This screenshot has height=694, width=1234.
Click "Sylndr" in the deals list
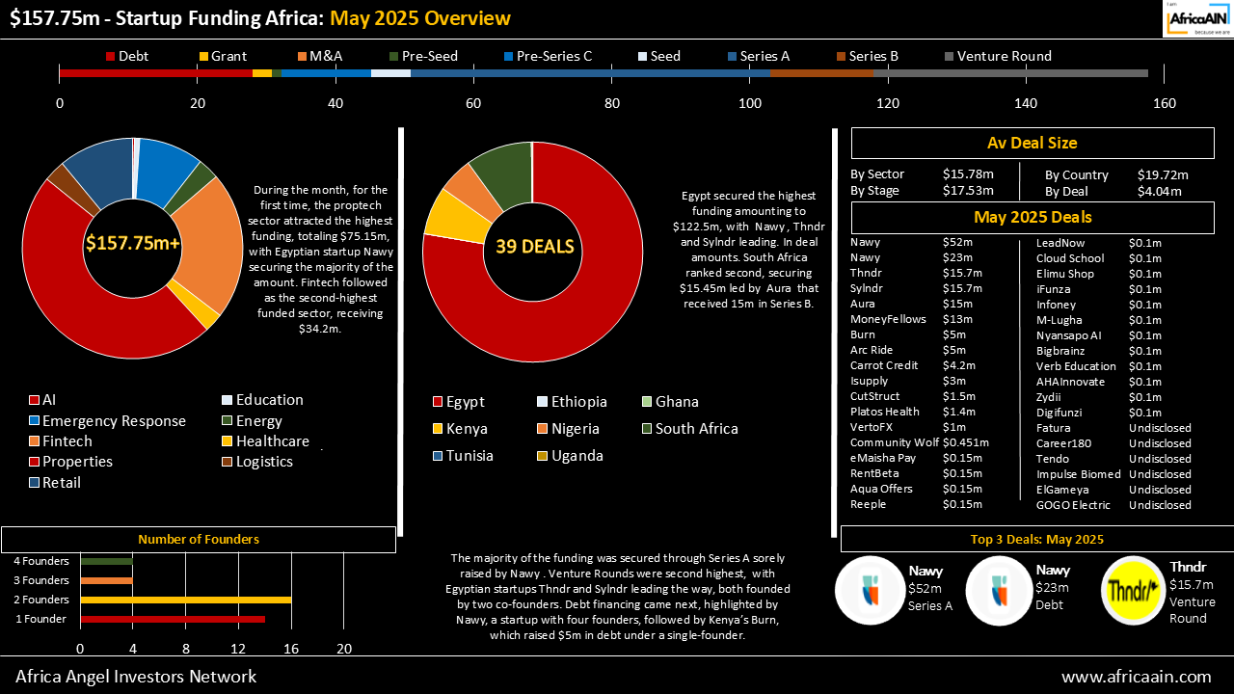click(867, 289)
